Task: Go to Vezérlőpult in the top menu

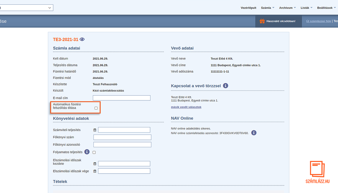Action: [x=249, y=8]
